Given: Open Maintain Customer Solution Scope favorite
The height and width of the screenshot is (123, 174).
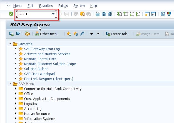Looking at the screenshot, I should point(50,64).
